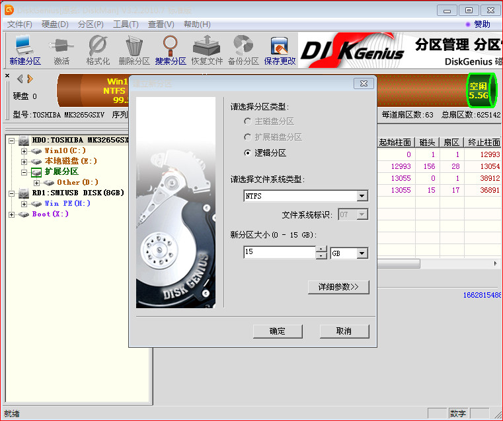Open the GB size unit dropdown
503x421 pixels.
(361, 253)
